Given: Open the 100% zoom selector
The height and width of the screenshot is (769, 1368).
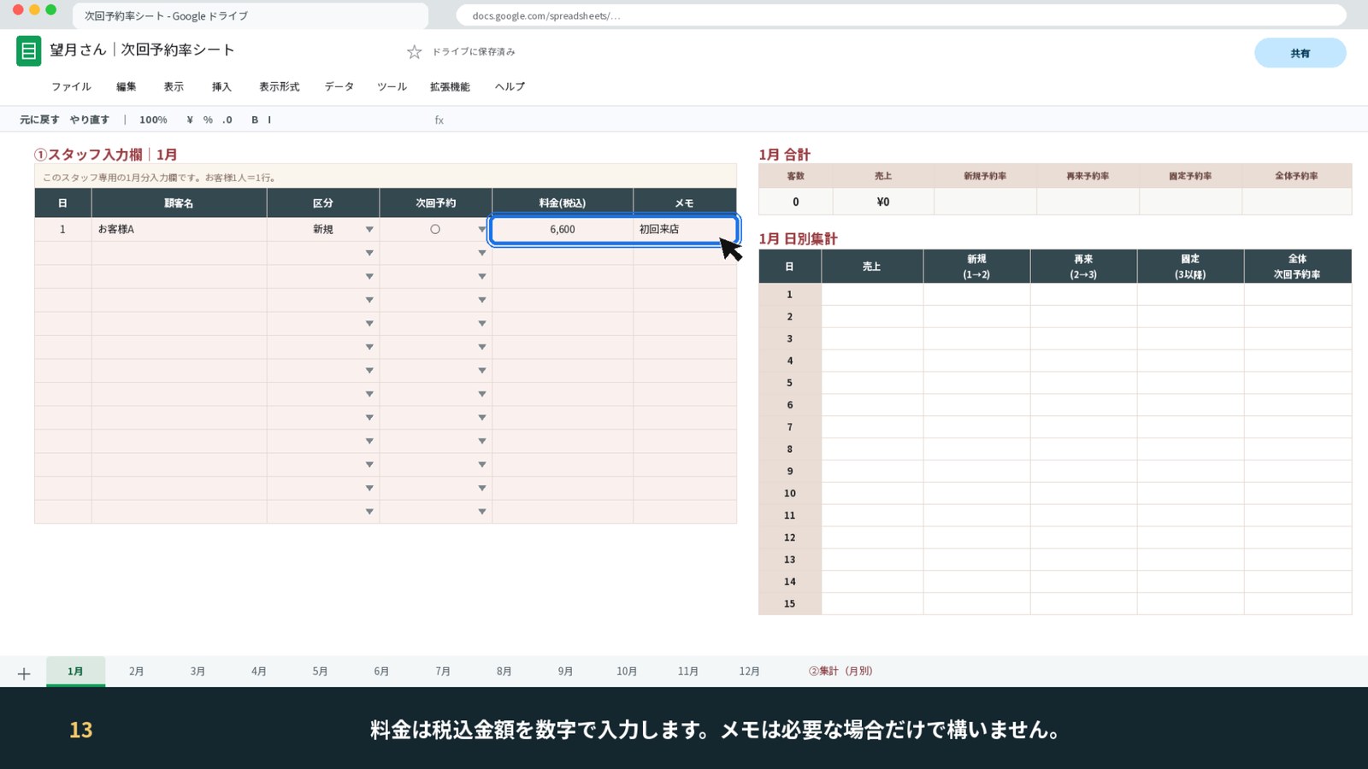Looking at the screenshot, I should pyautogui.click(x=153, y=120).
